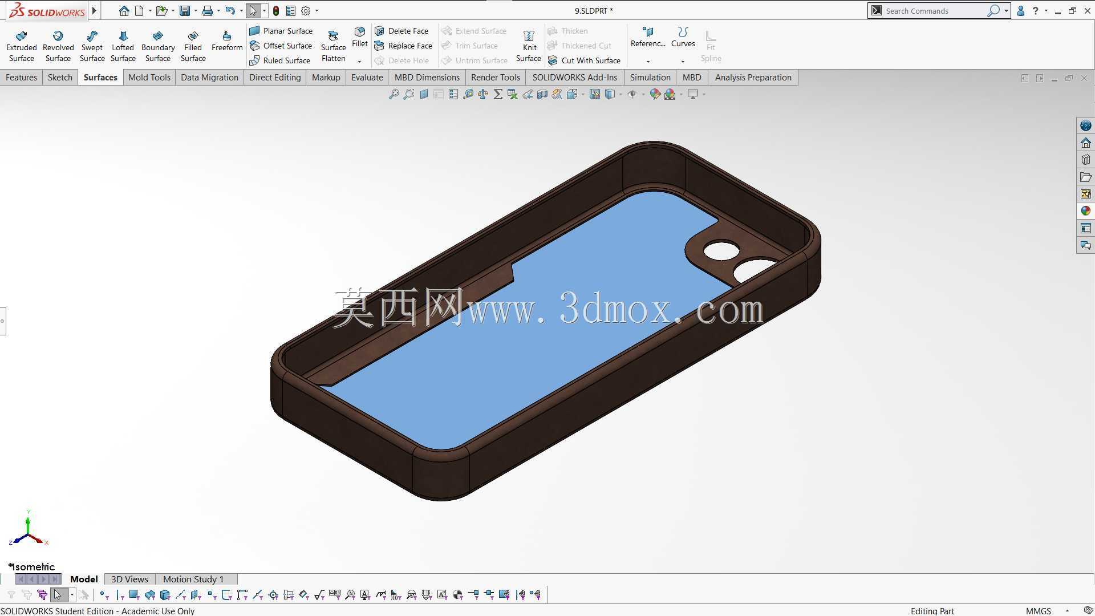1095x616 pixels.
Task: Start the Knit Surface command
Action: [x=529, y=46]
